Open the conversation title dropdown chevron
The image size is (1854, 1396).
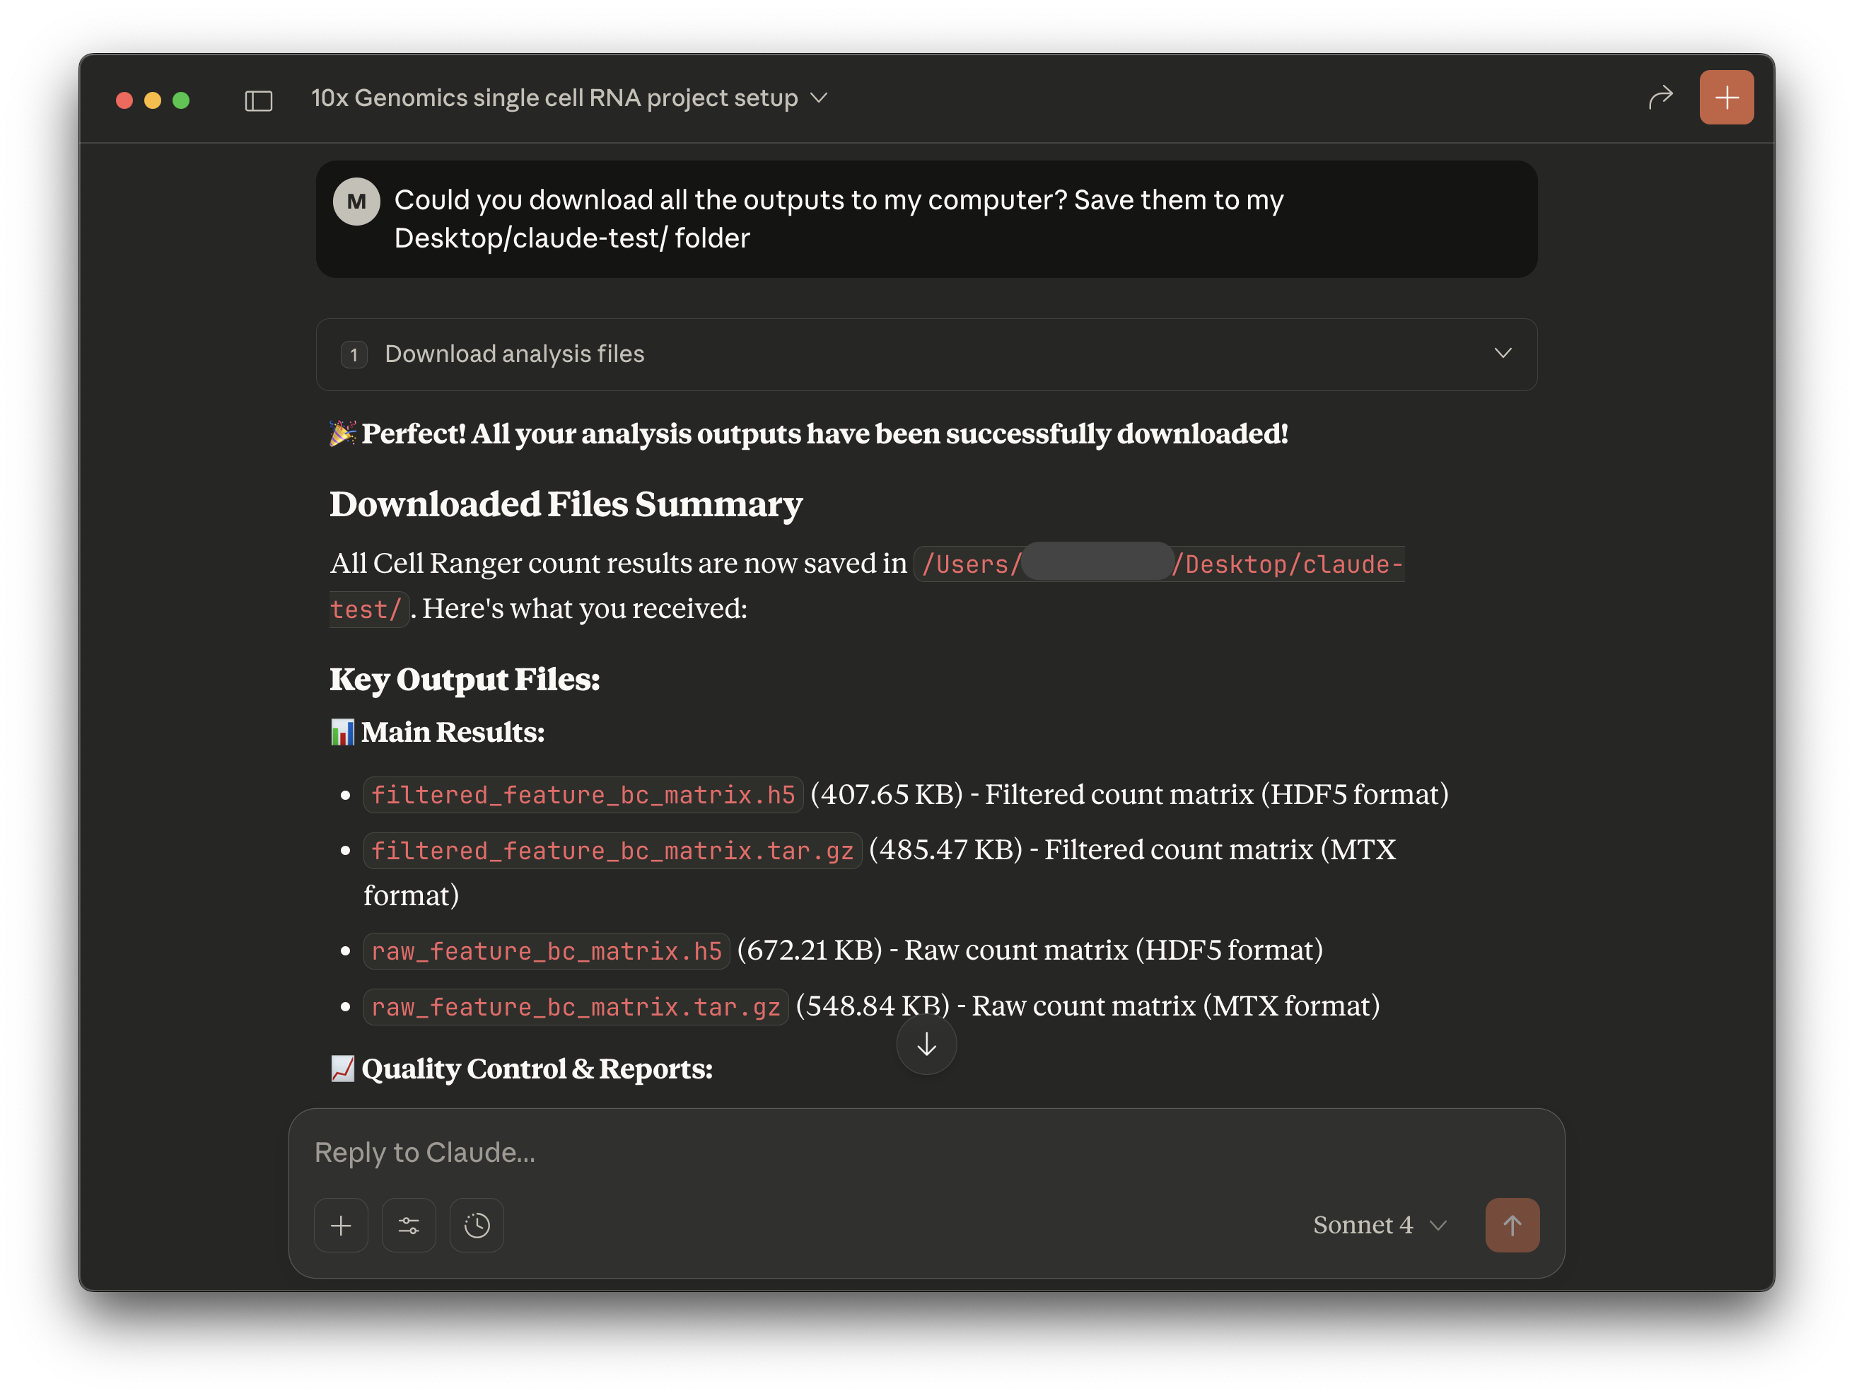[x=820, y=98]
